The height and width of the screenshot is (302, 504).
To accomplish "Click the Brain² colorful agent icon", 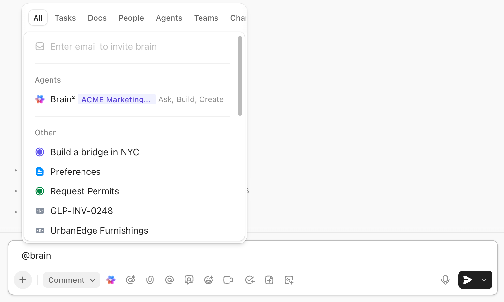I will (x=40, y=99).
